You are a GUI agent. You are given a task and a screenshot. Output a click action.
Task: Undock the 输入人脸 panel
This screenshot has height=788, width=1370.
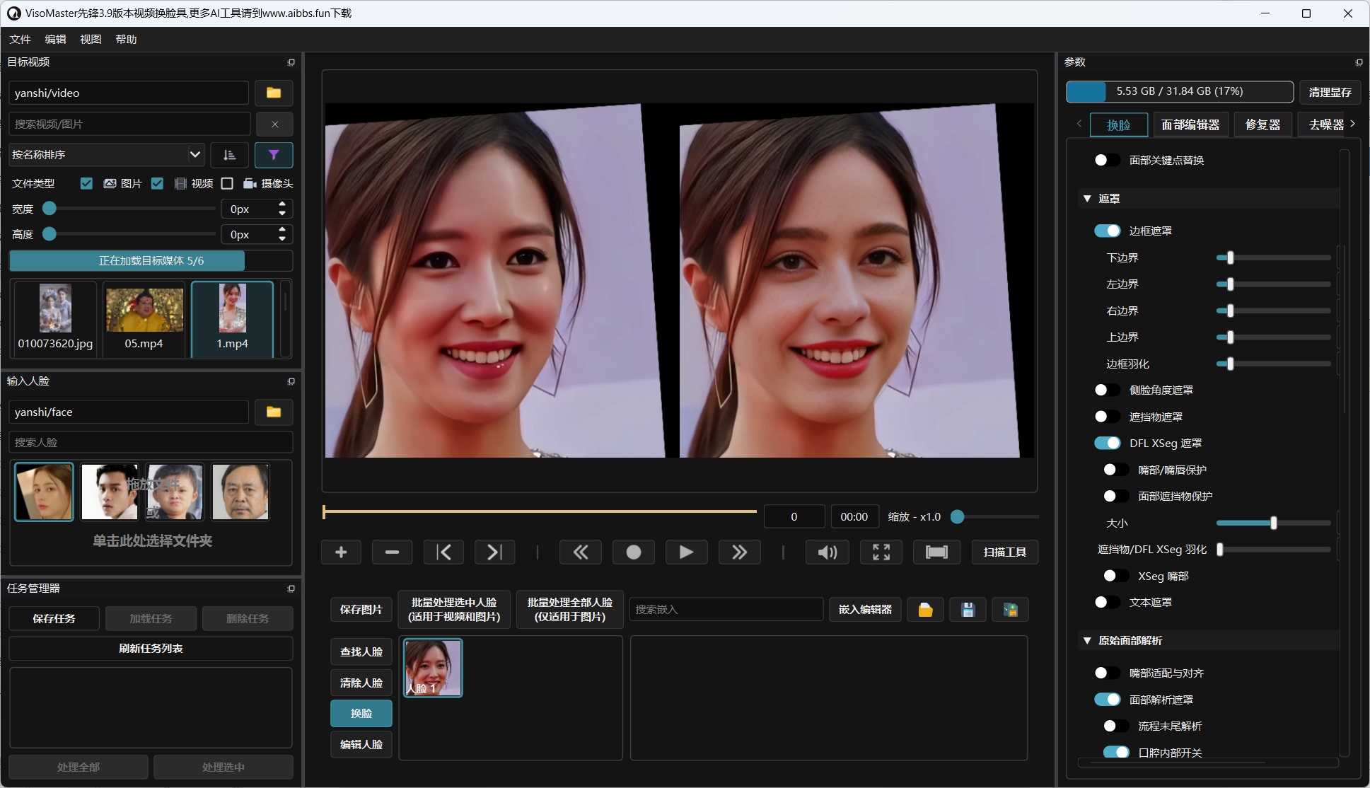tap(291, 381)
